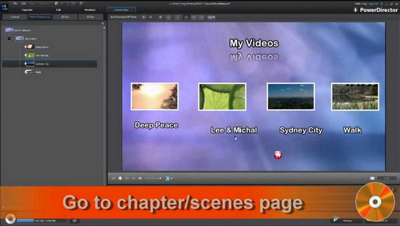Open the font name dropdown
Image resolution: width=400 pixels, height=226 pixels.
tap(143, 17)
